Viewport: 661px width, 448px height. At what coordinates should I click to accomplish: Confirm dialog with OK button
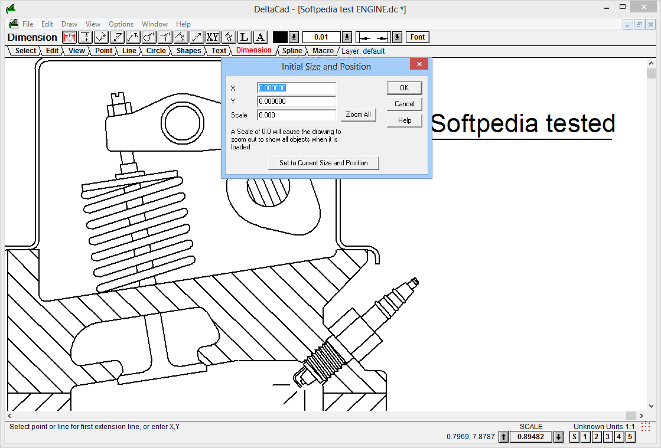(x=404, y=87)
